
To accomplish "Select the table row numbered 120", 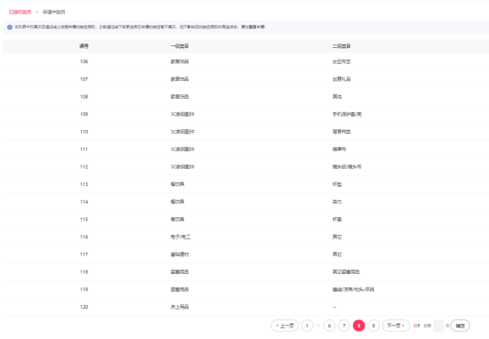I will [246, 307].
